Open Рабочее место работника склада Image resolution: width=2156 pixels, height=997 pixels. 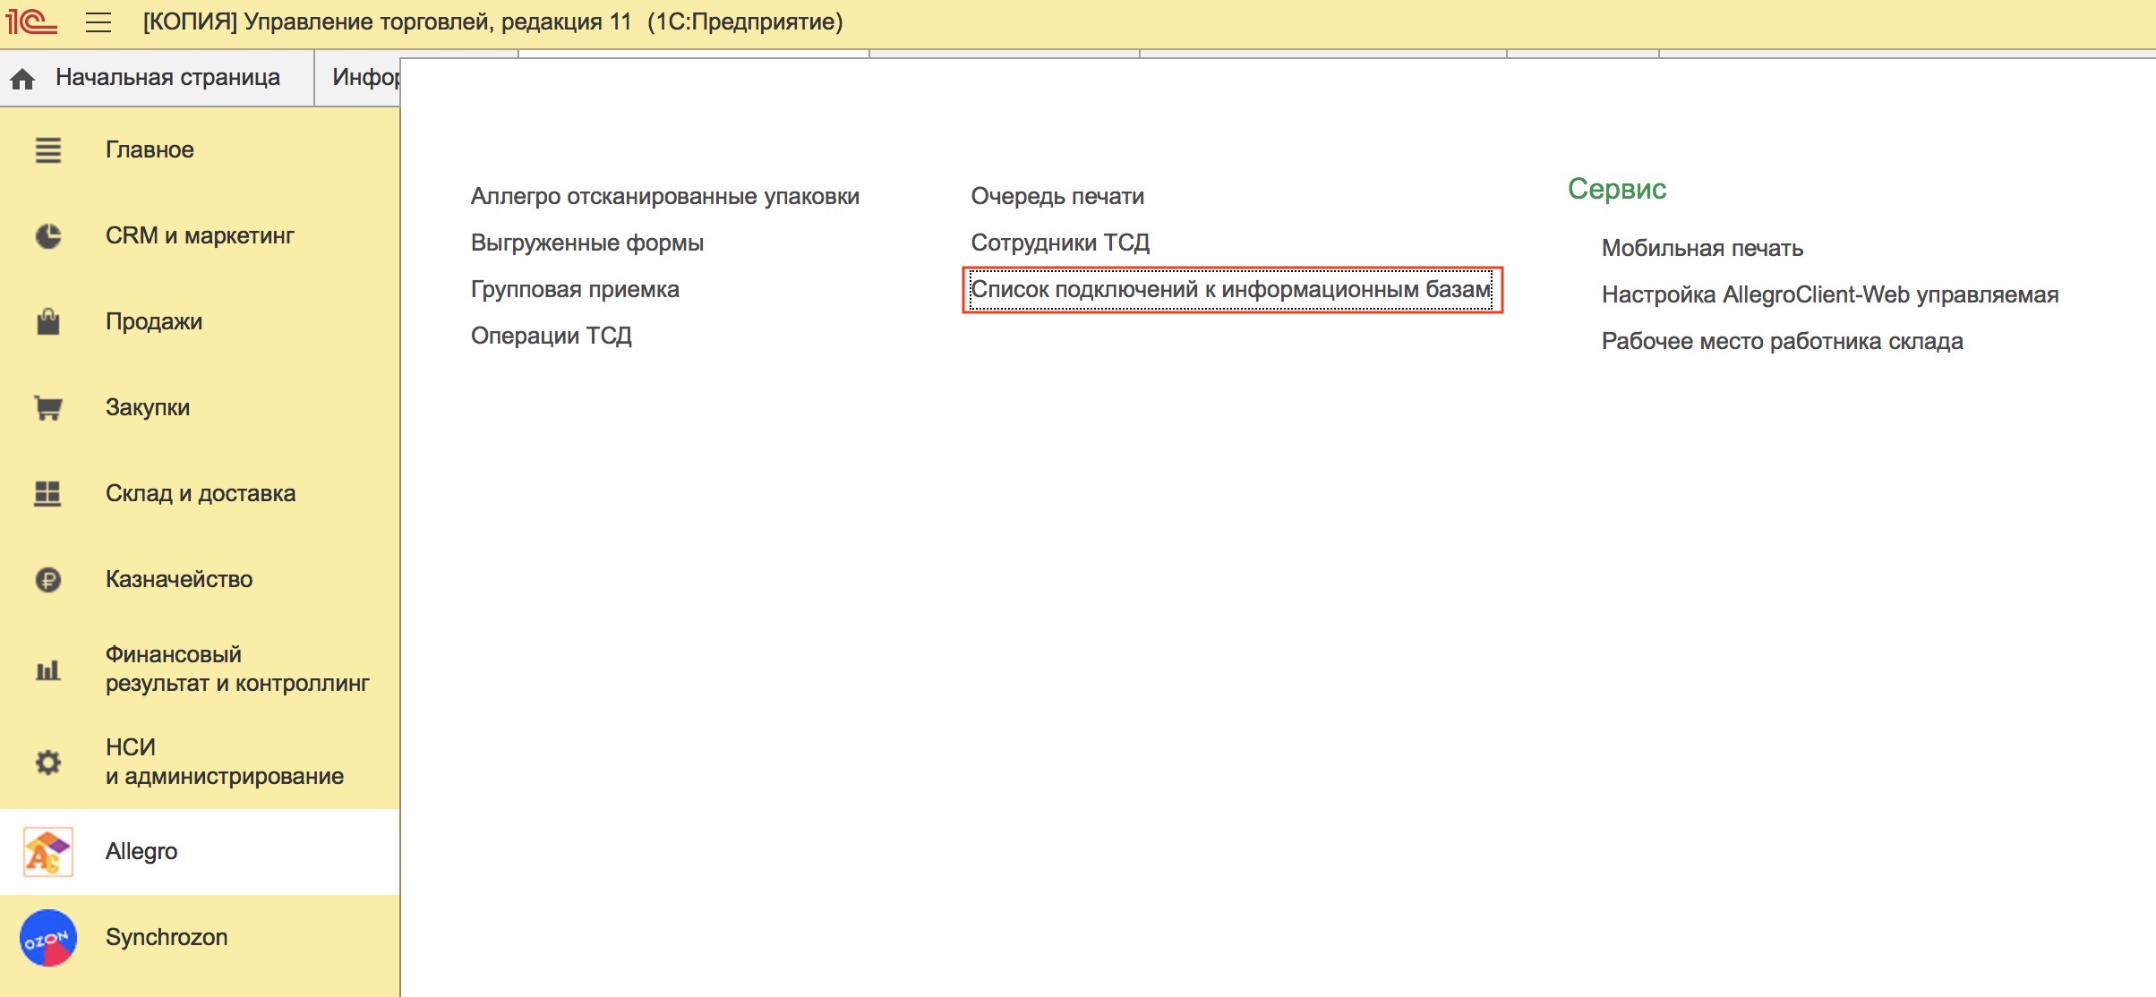(x=1782, y=342)
